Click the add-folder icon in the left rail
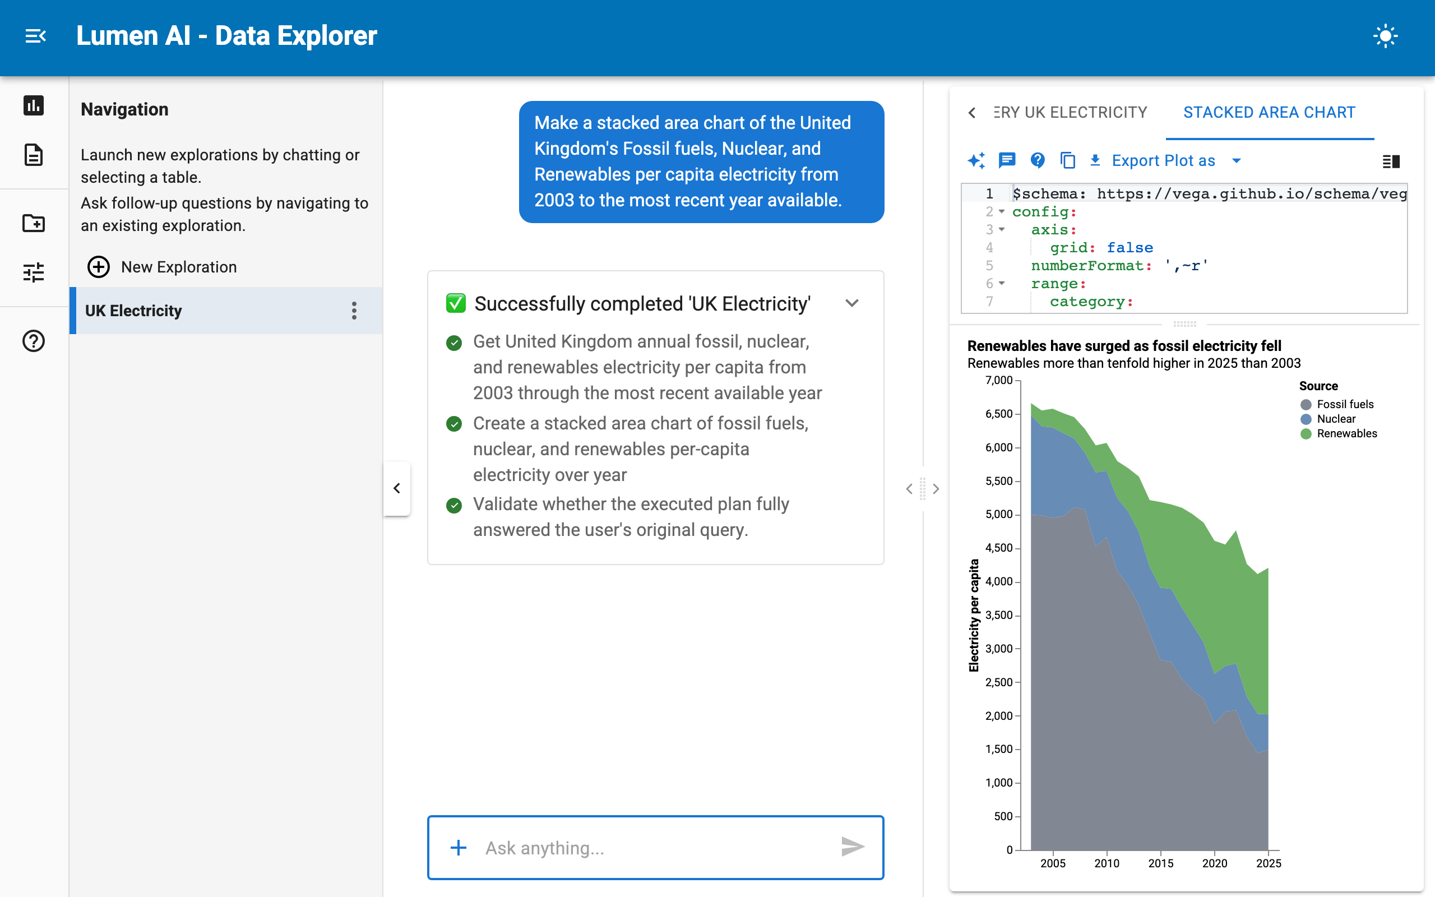This screenshot has height=897, width=1435. [x=34, y=223]
